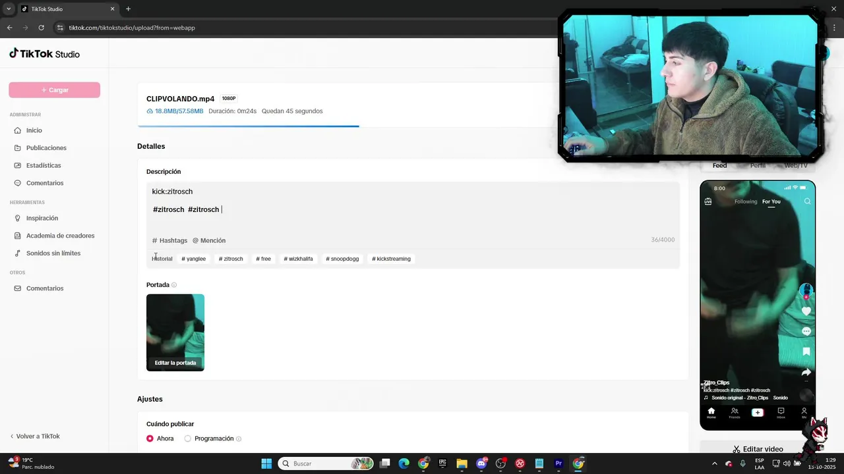Click the browser address bar URL

[132, 28]
